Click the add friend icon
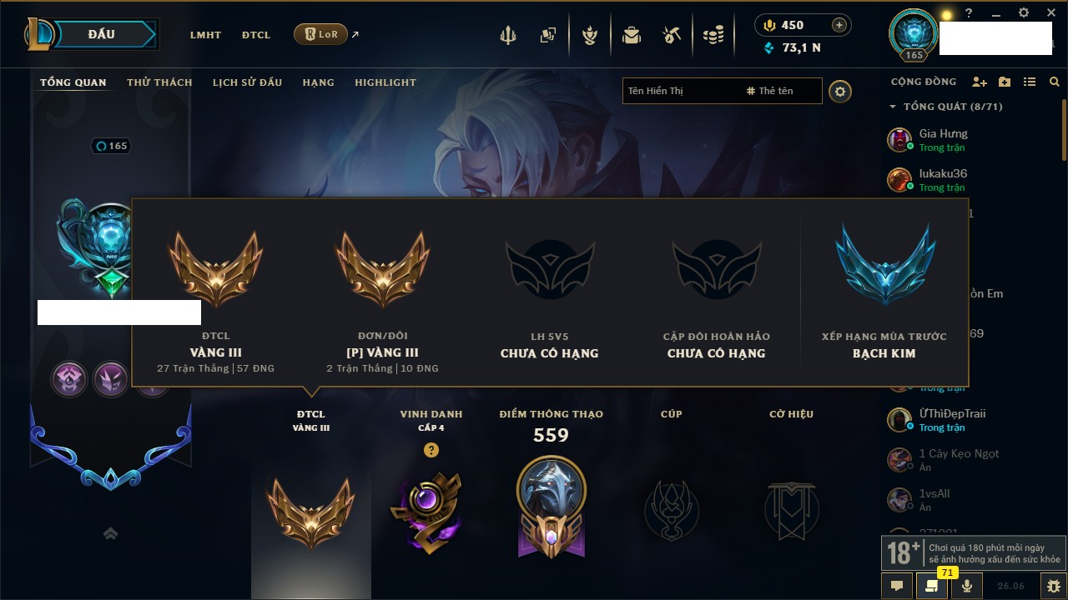This screenshot has height=600, width=1068. point(980,82)
